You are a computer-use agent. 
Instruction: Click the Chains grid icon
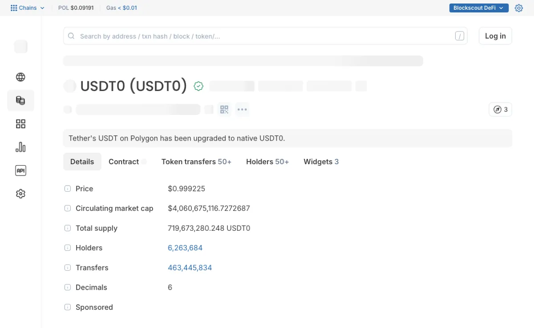click(x=14, y=8)
